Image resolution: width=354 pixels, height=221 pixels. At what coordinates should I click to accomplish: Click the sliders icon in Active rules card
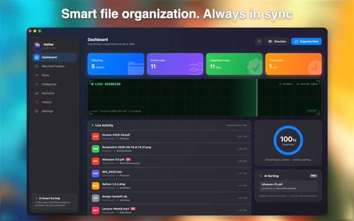(x=196, y=69)
